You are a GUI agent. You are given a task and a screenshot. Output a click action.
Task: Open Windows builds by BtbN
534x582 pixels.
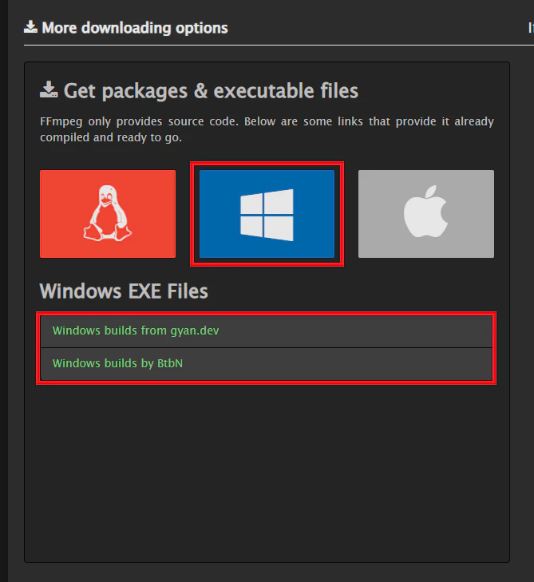(266, 364)
